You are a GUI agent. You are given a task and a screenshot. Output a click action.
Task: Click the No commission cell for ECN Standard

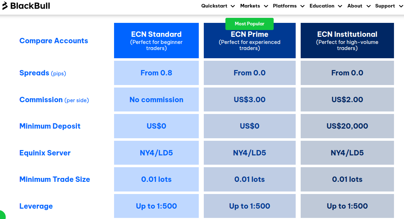click(x=156, y=100)
